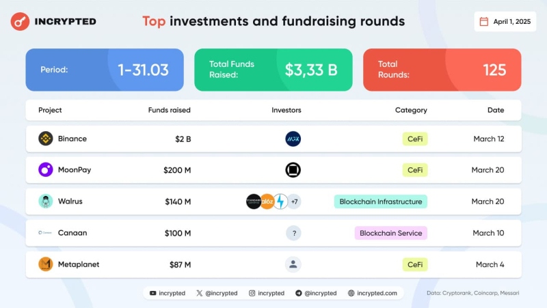This screenshot has height=308, width=547.
Task: Click the Binance logo icon
Action: tap(46, 139)
